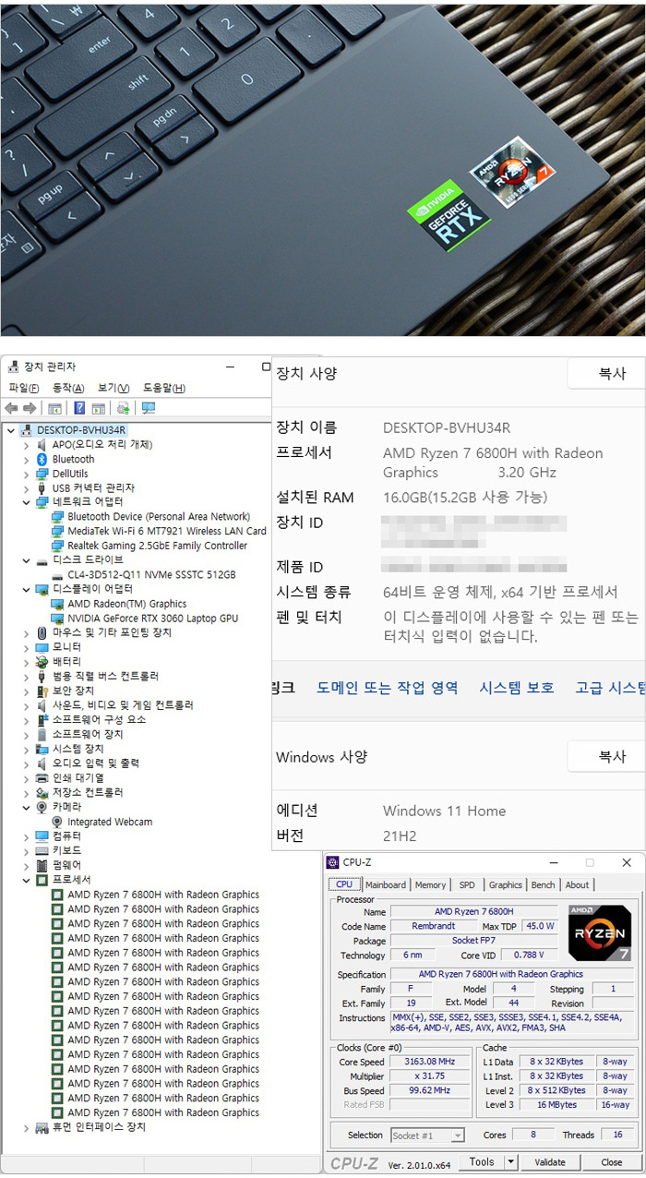Open the 도움말(H) menu
Viewport: 646px width, 1178px height.
(x=164, y=388)
